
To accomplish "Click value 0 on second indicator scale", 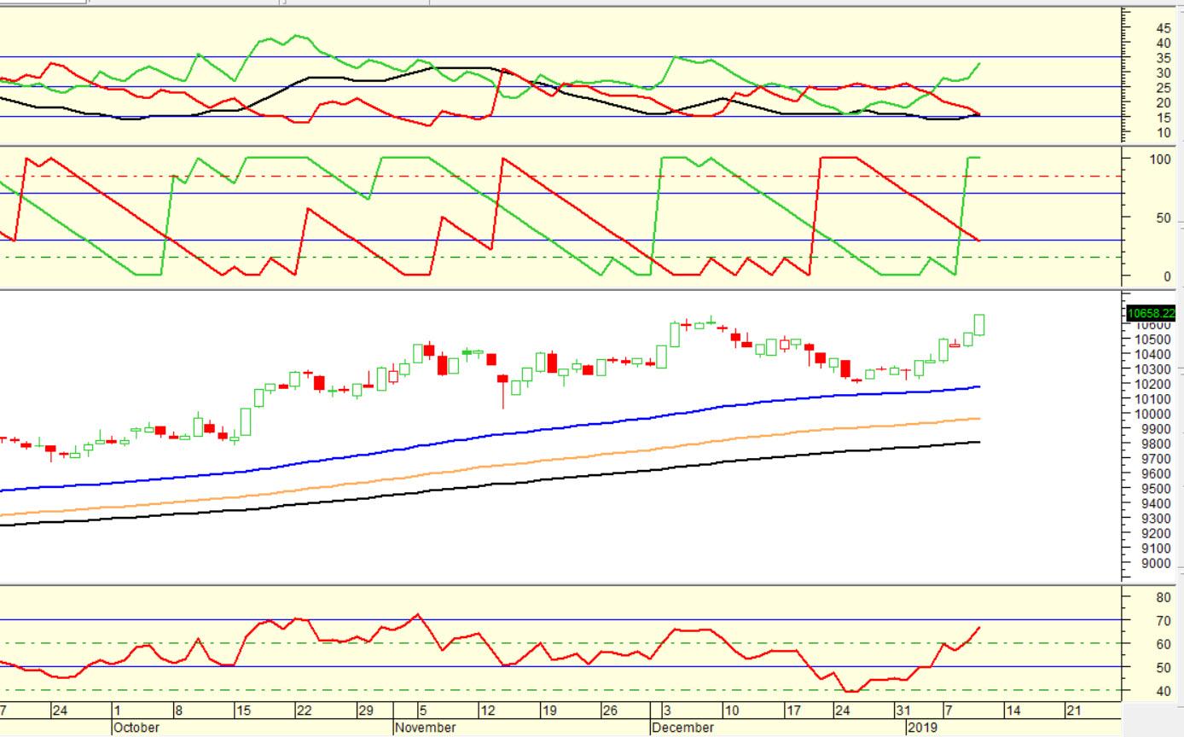I will pos(1168,276).
